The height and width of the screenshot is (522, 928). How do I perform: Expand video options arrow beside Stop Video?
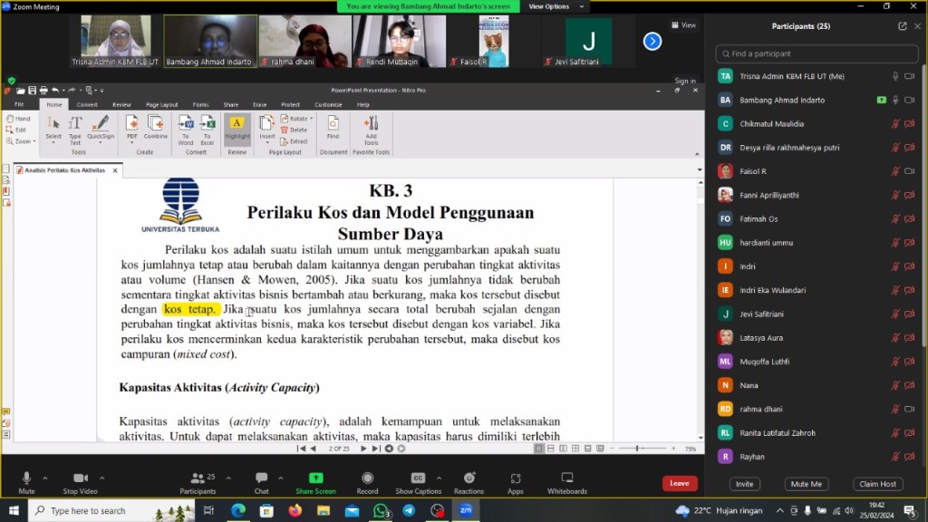[101, 478]
